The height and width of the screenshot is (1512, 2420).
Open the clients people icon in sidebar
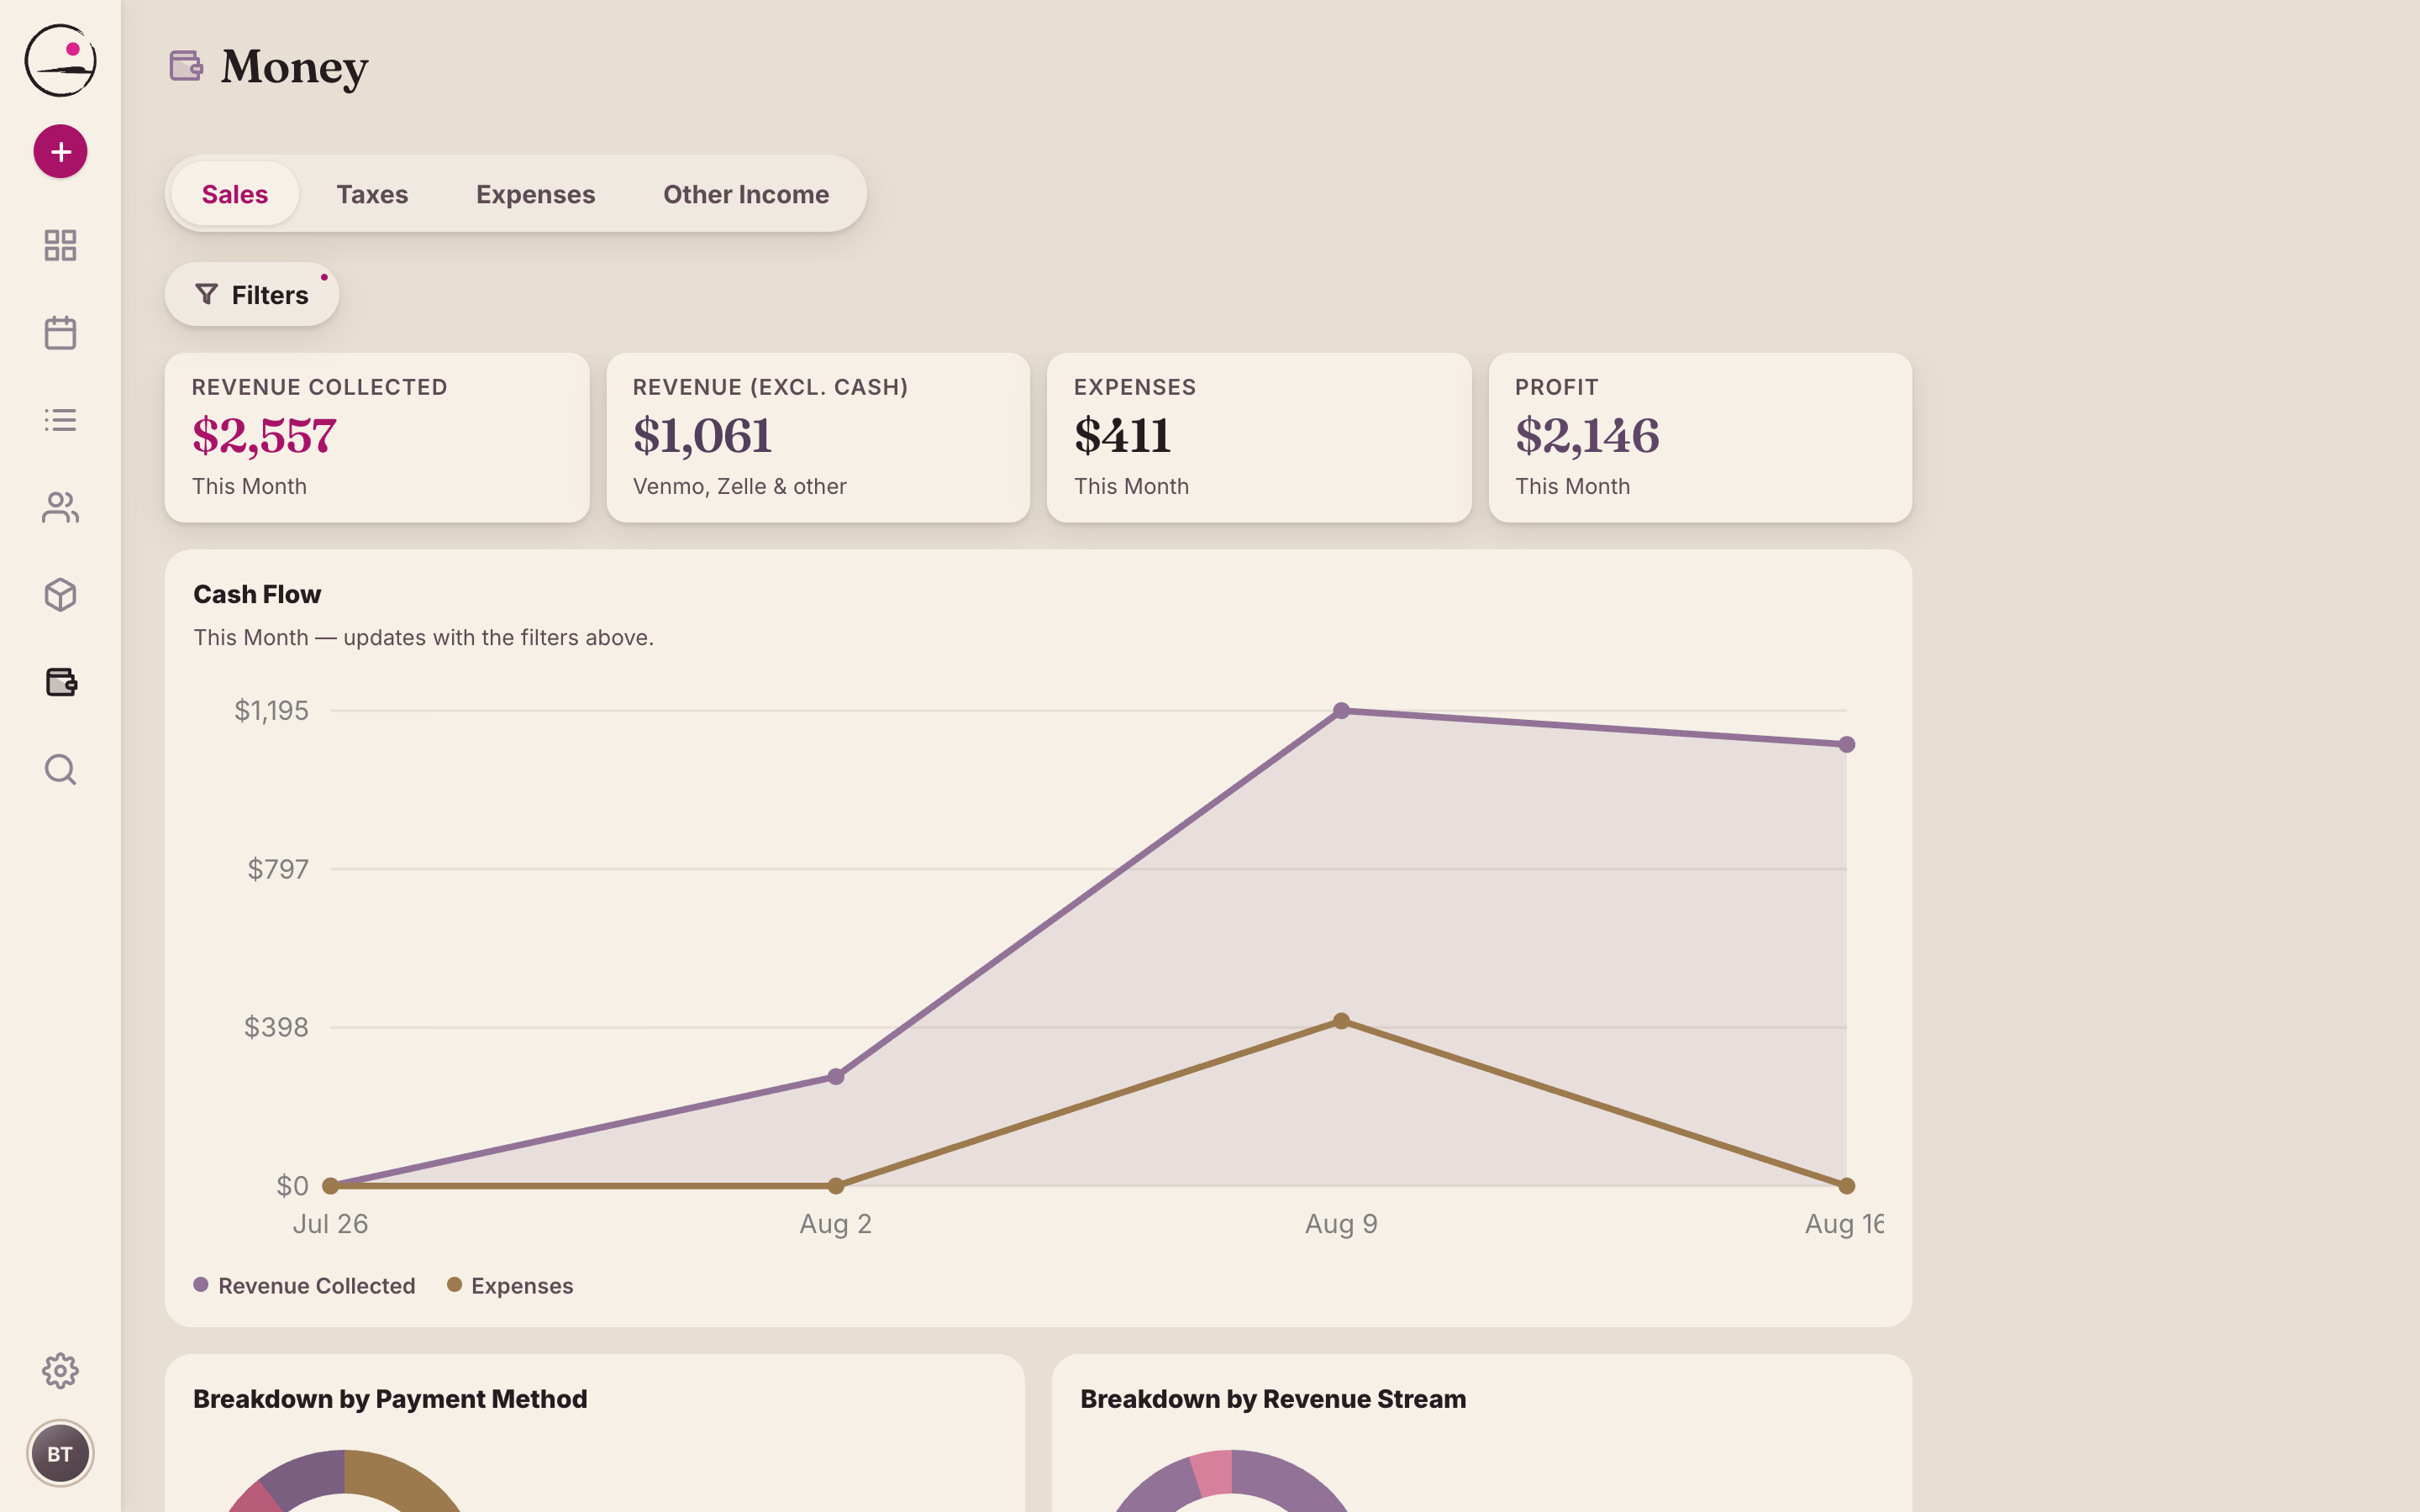(x=60, y=507)
